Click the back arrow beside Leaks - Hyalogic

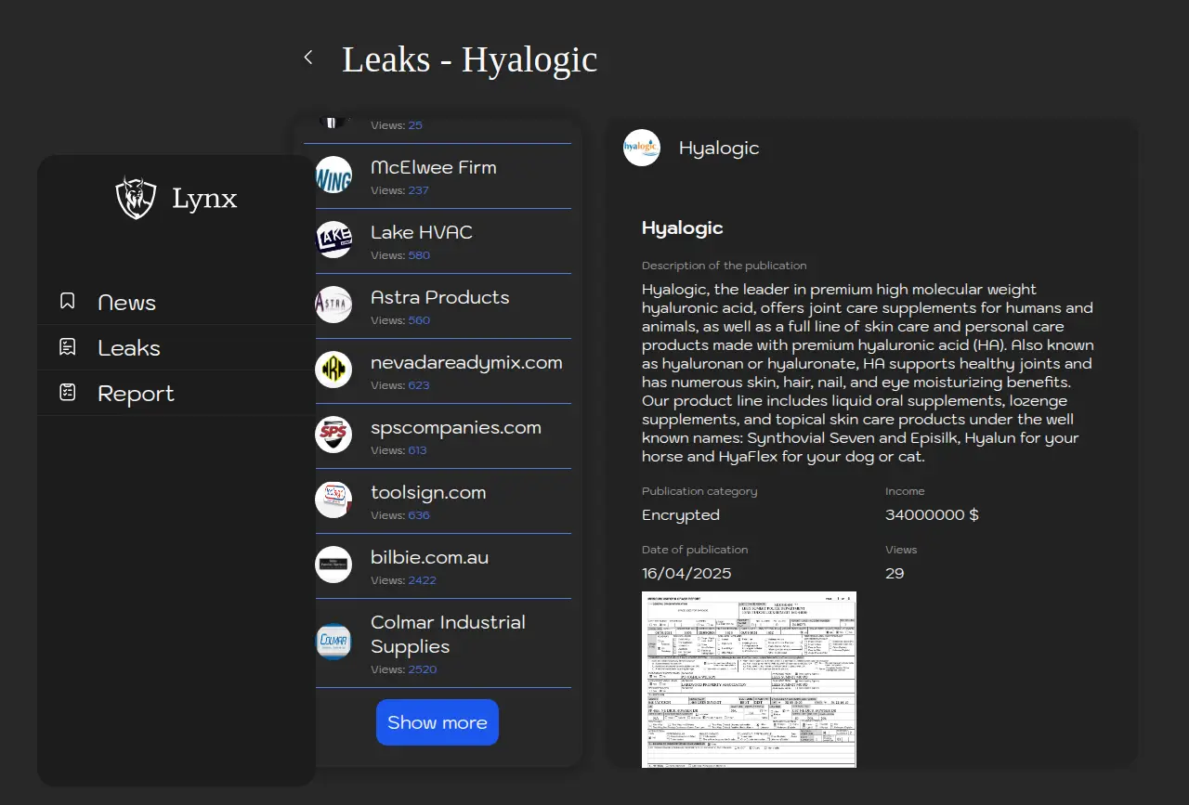(308, 58)
